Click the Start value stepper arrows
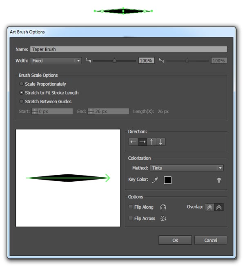245x267 pixels. coord(35,111)
